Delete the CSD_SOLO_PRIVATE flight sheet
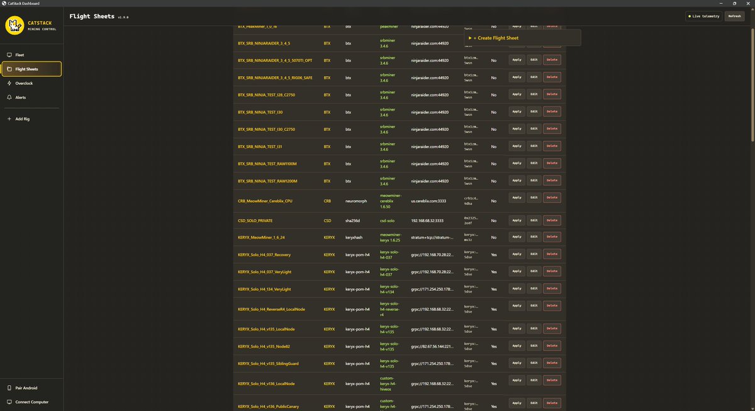This screenshot has width=755, height=411. click(552, 220)
